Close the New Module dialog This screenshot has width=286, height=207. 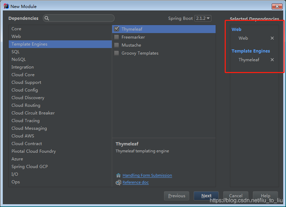pos(277,6)
